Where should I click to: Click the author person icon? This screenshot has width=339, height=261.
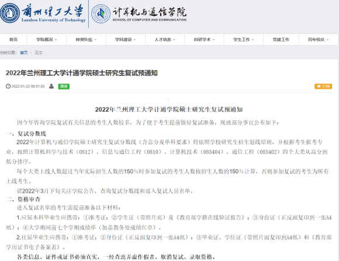pyautogui.click(x=51, y=86)
